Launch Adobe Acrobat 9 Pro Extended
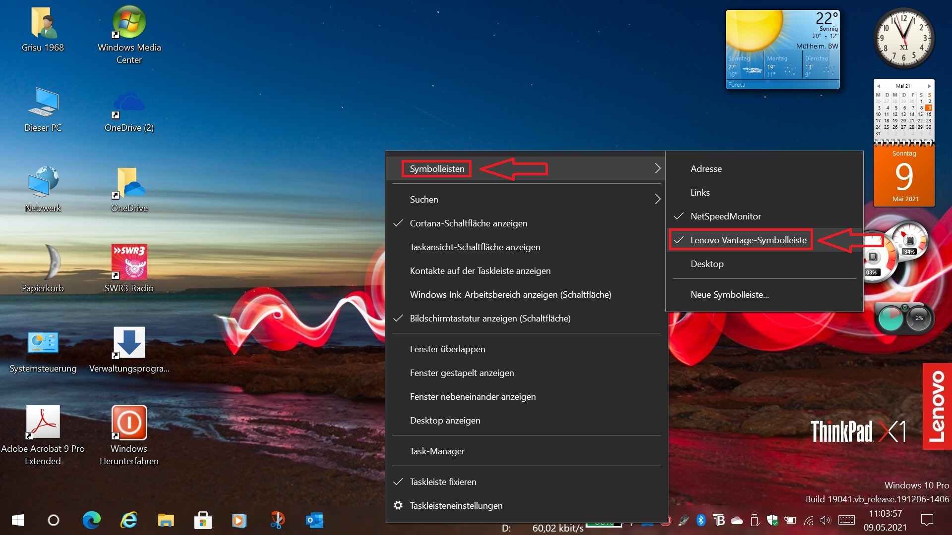The width and height of the screenshot is (952, 535). pyautogui.click(x=43, y=436)
